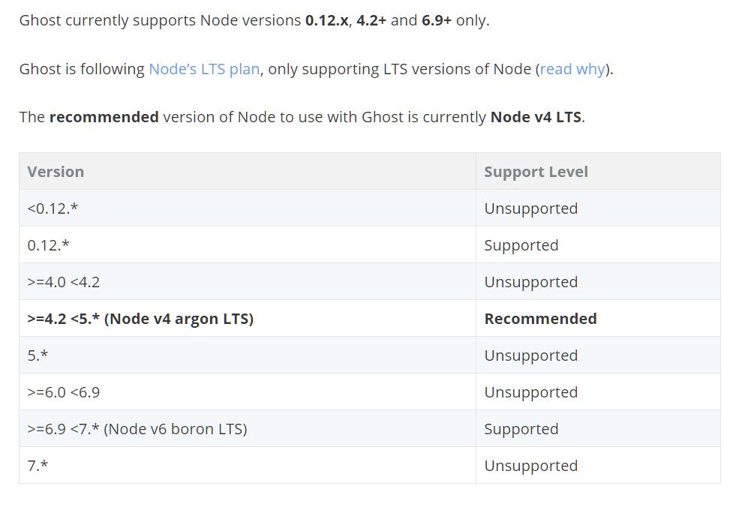The height and width of the screenshot is (510, 739).
Task: Click the Node v6 boron LTS row
Action: (x=369, y=428)
